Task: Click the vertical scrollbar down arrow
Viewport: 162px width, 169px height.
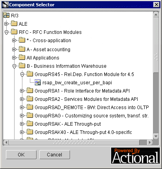Action: [156, 136]
